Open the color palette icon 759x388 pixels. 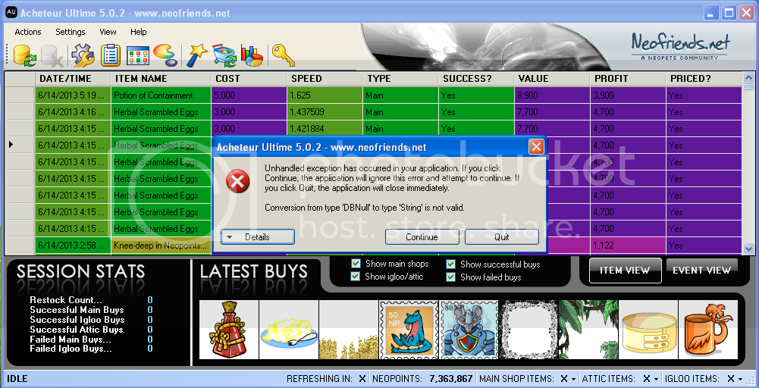pos(165,55)
